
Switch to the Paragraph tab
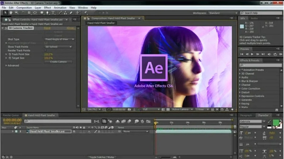pos(246,115)
